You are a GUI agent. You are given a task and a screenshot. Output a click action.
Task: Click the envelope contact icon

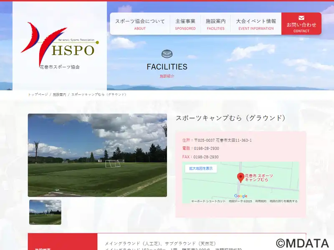coord(301,18)
